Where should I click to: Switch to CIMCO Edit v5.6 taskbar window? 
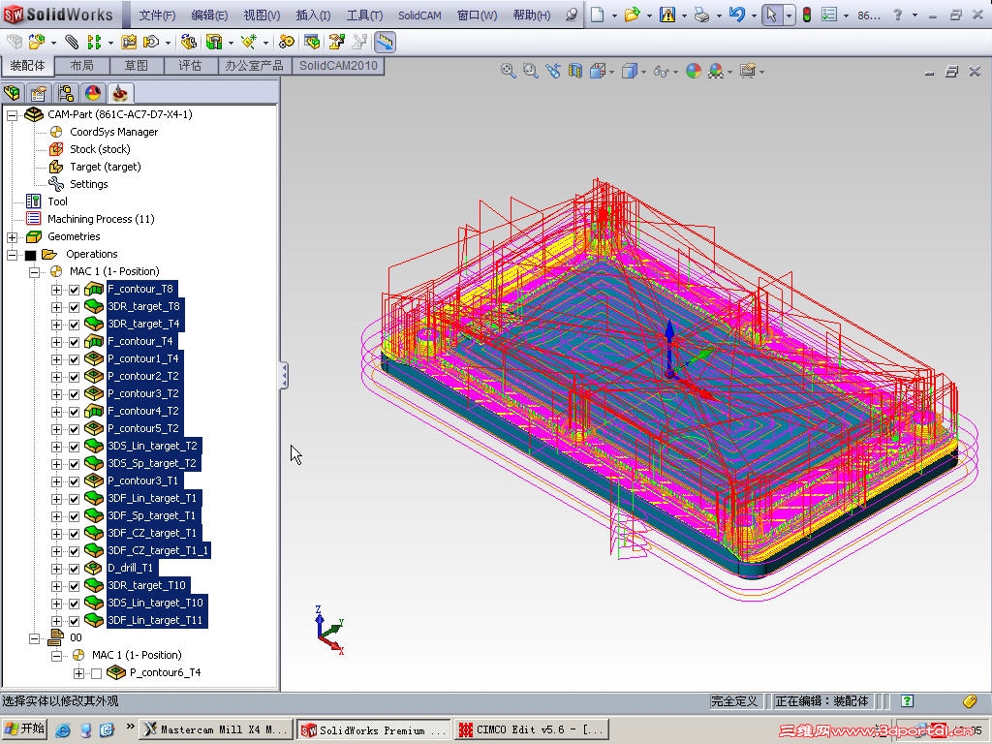531,729
